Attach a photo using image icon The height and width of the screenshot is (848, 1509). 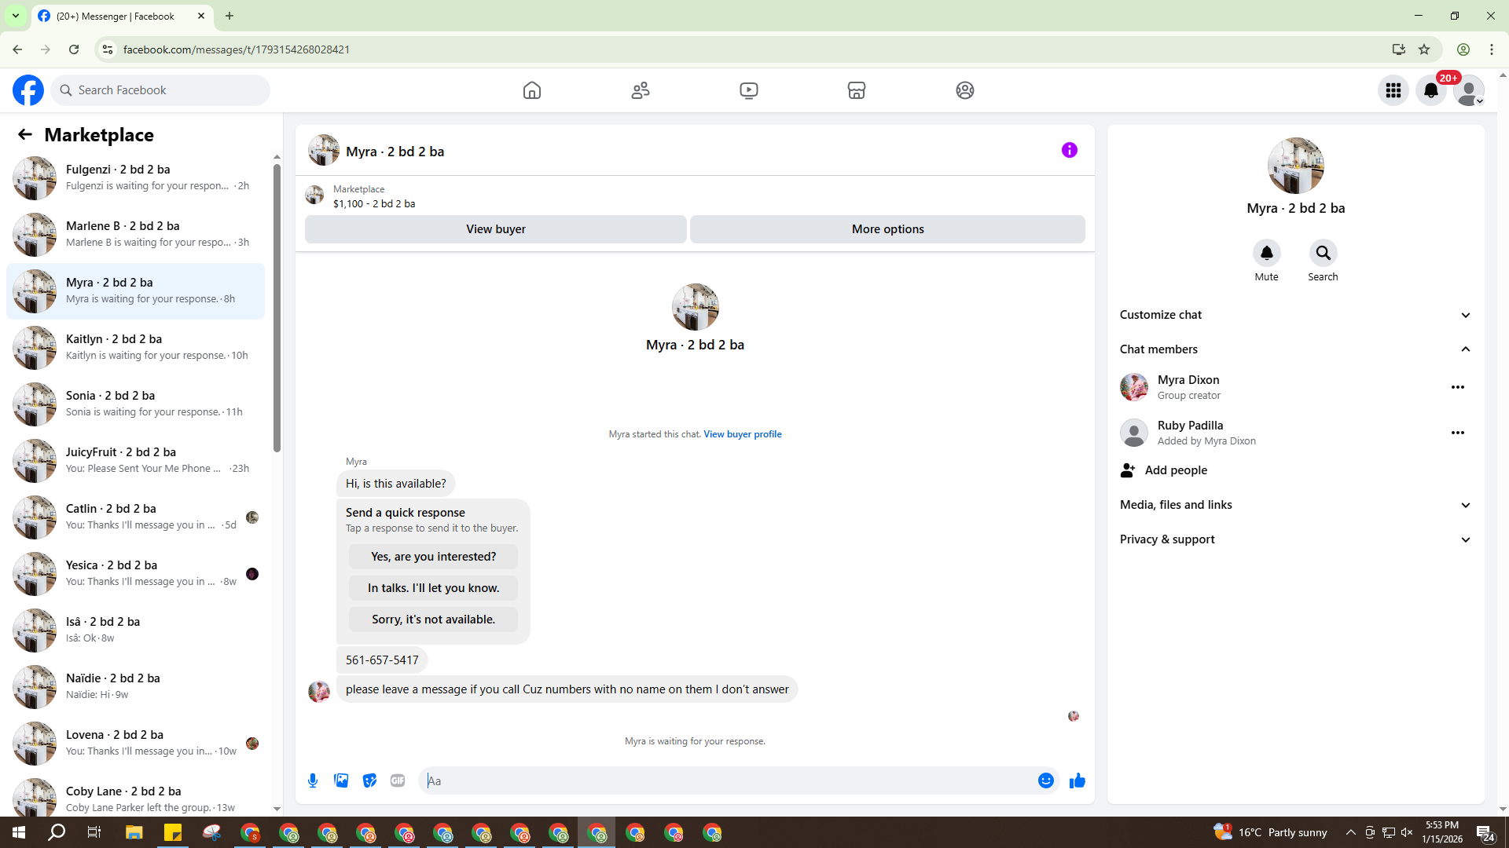tap(341, 780)
